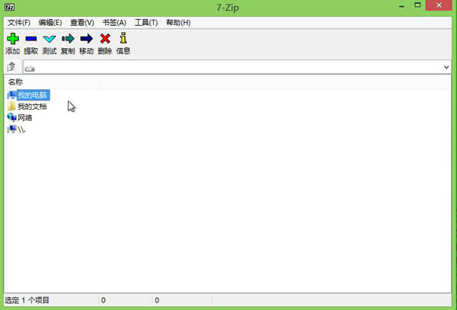Run the Test (测试) archive tool

(50, 39)
